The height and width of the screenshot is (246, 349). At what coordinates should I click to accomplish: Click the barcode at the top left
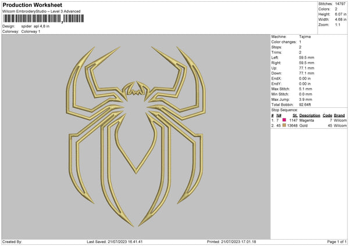[x=44, y=19]
